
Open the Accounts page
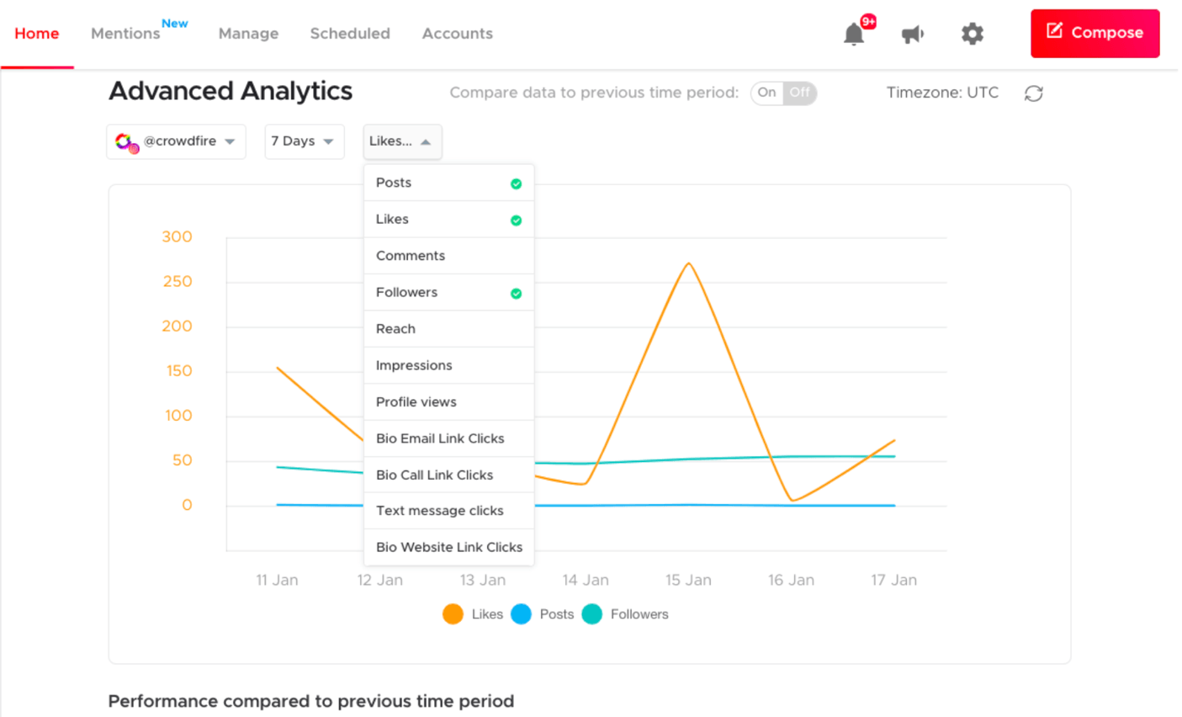coord(457,34)
